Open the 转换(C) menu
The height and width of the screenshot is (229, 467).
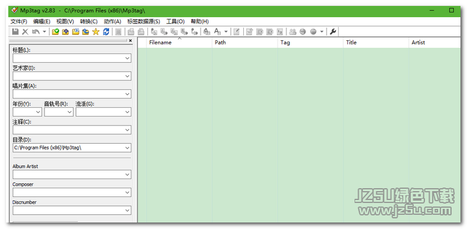point(88,21)
